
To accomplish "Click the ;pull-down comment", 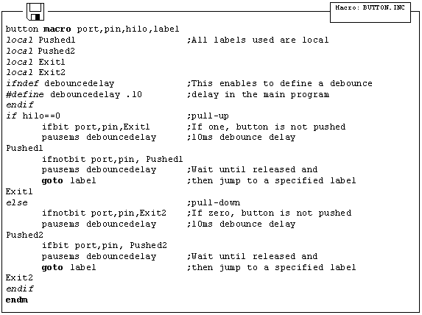I will point(214,203).
